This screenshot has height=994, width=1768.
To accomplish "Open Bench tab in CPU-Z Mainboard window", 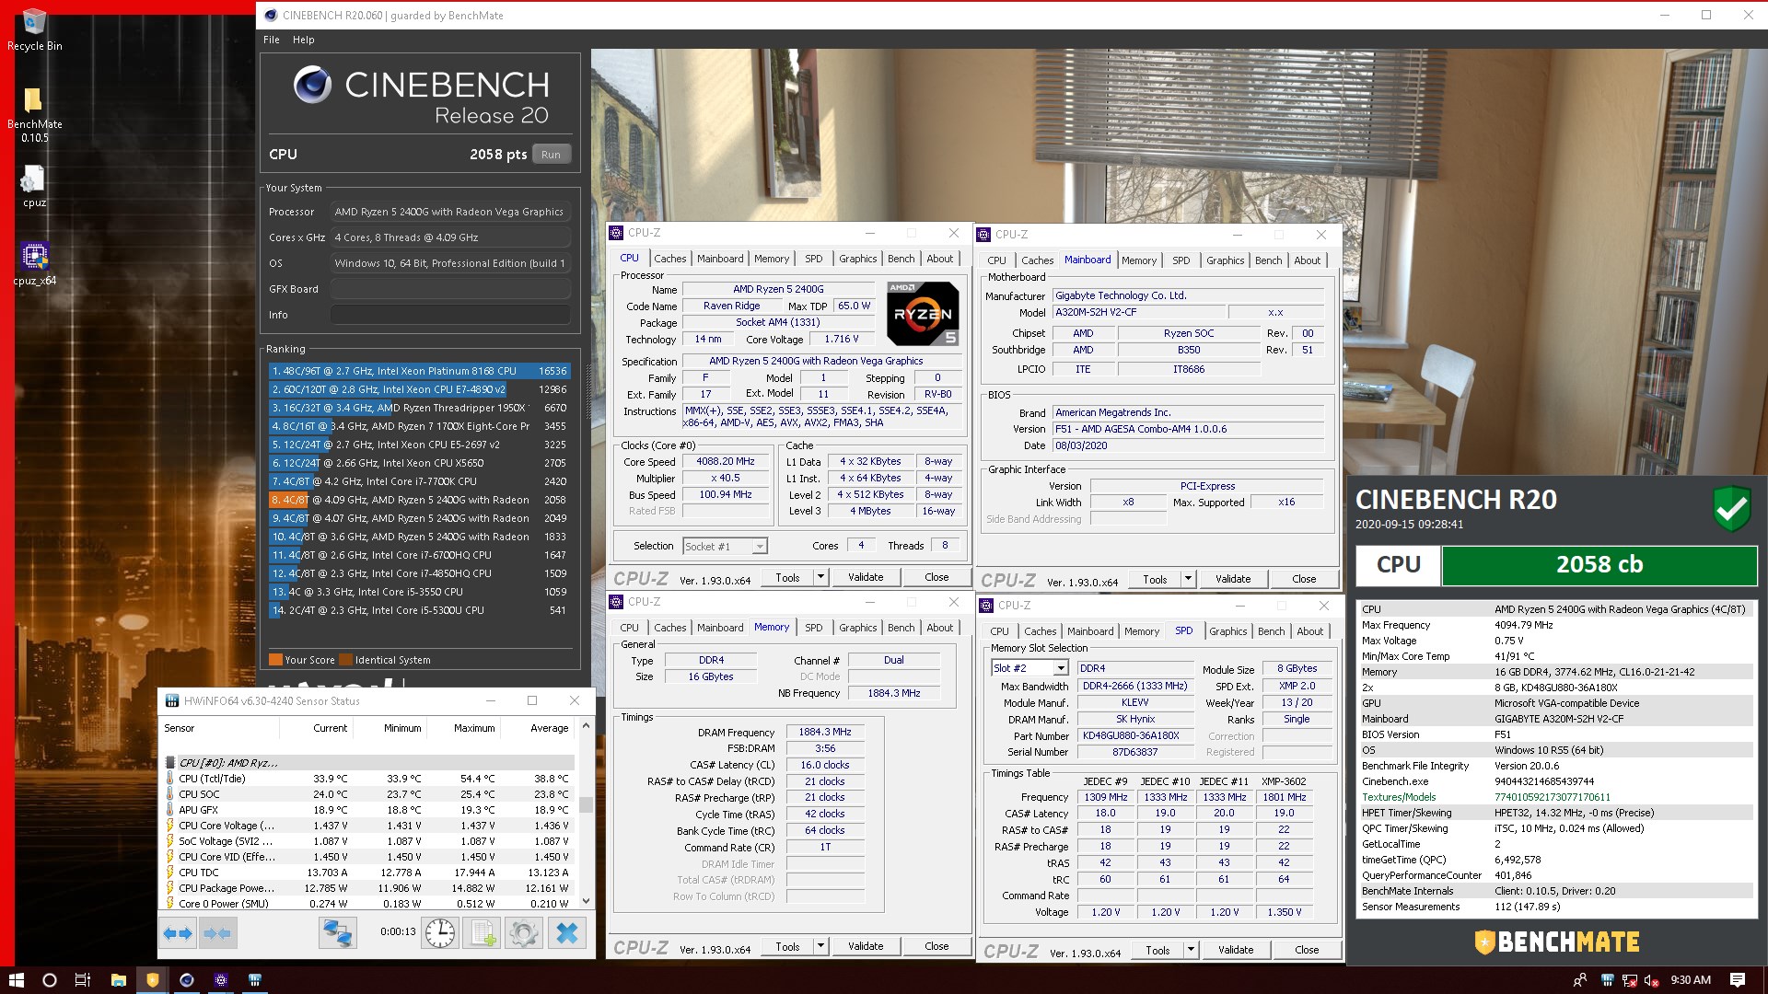I will tap(1268, 260).
